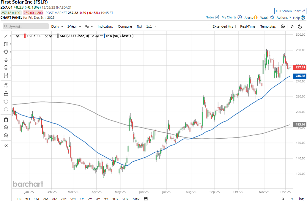Add FSLR to watchlist via star

(x=272, y=18)
